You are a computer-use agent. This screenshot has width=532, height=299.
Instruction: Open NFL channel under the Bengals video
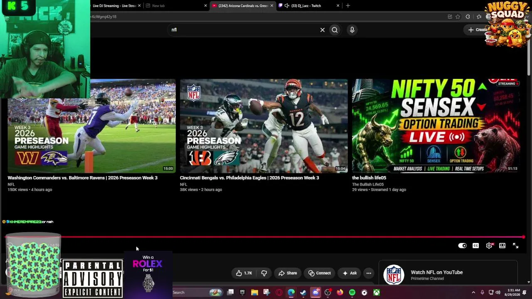(183, 184)
